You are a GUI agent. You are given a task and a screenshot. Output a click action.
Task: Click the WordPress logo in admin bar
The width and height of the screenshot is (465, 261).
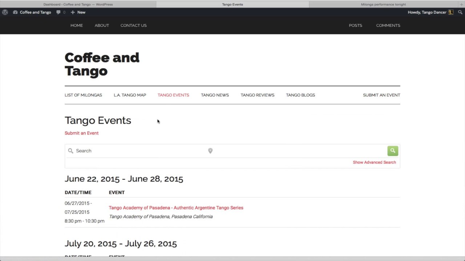point(5,12)
